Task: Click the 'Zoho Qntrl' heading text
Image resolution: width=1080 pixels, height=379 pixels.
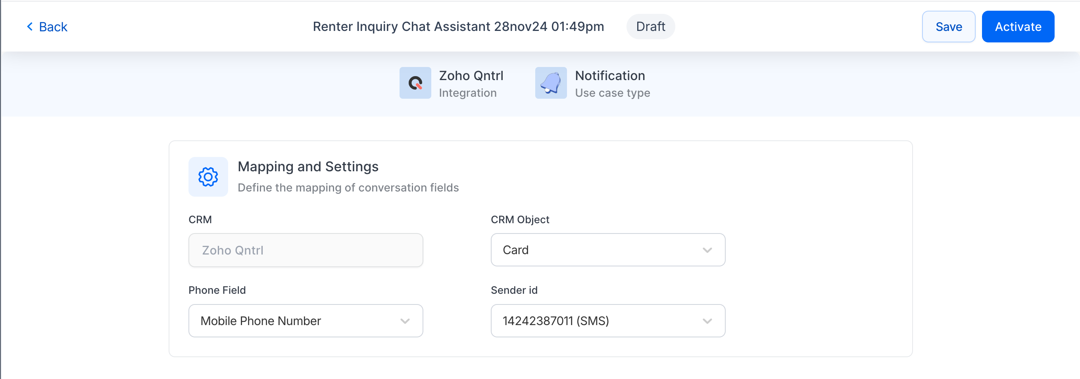Action: [471, 76]
